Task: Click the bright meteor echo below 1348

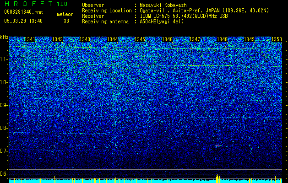Action: [x=218, y=146]
